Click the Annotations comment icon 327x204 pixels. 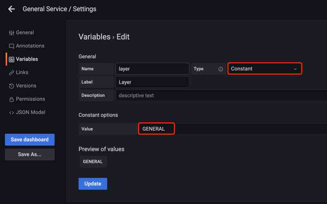point(11,46)
